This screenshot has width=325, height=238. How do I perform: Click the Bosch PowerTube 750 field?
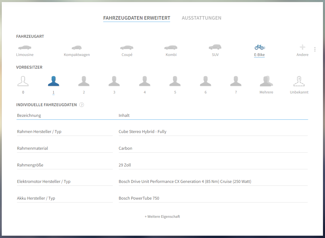[213, 198]
